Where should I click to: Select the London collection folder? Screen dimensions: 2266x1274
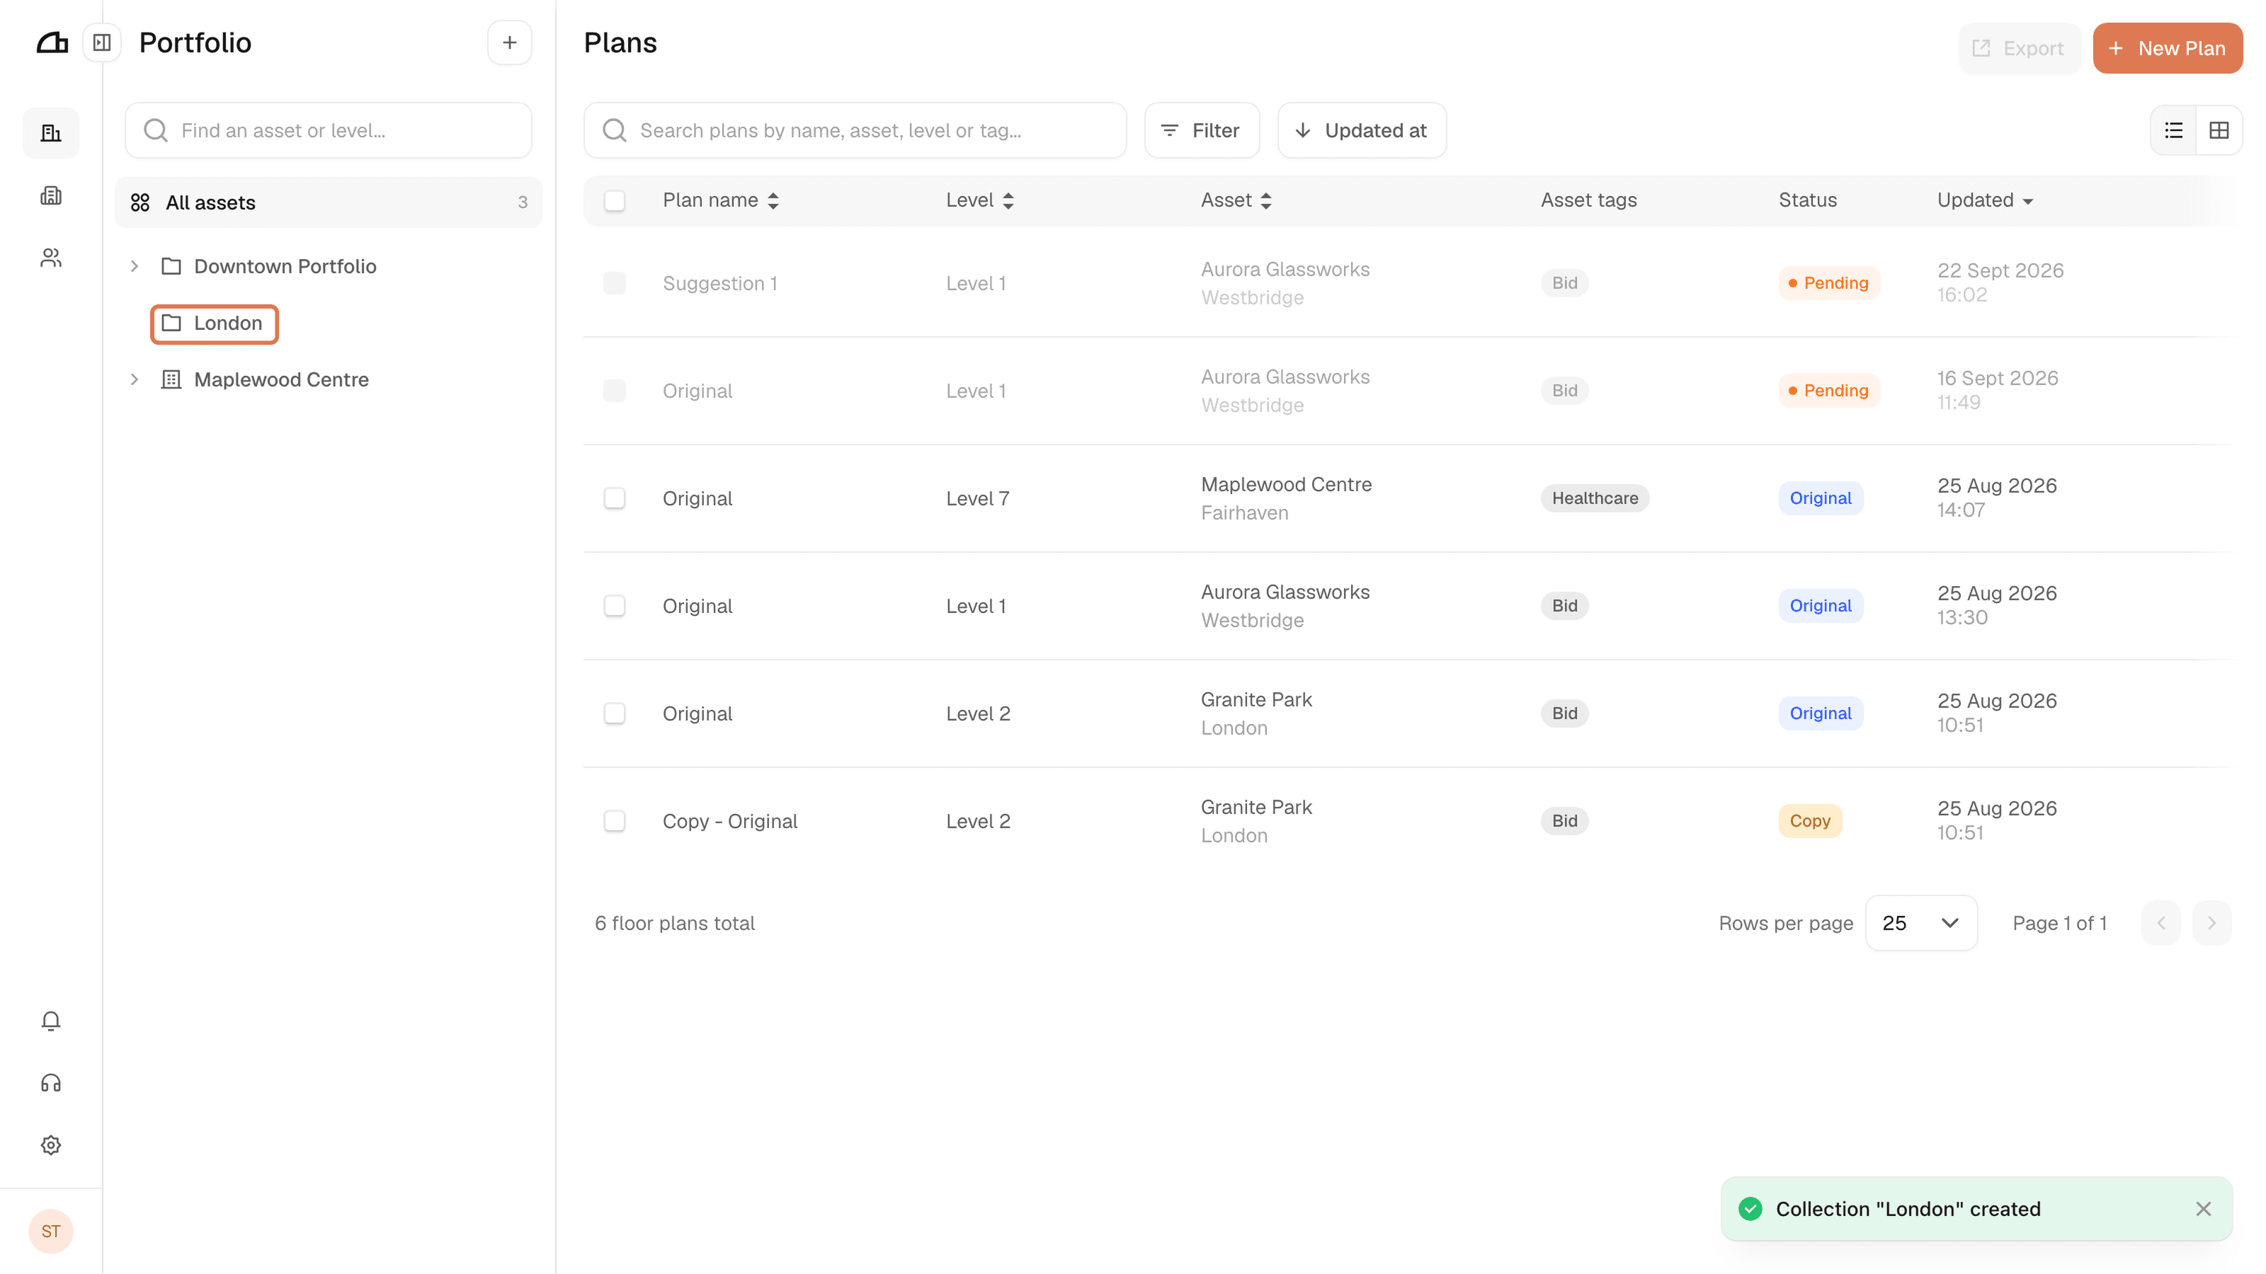215,323
